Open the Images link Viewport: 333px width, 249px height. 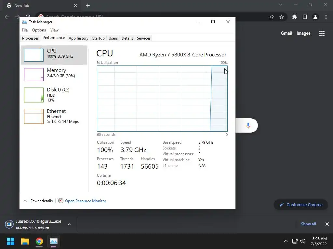click(x=303, y=33)
